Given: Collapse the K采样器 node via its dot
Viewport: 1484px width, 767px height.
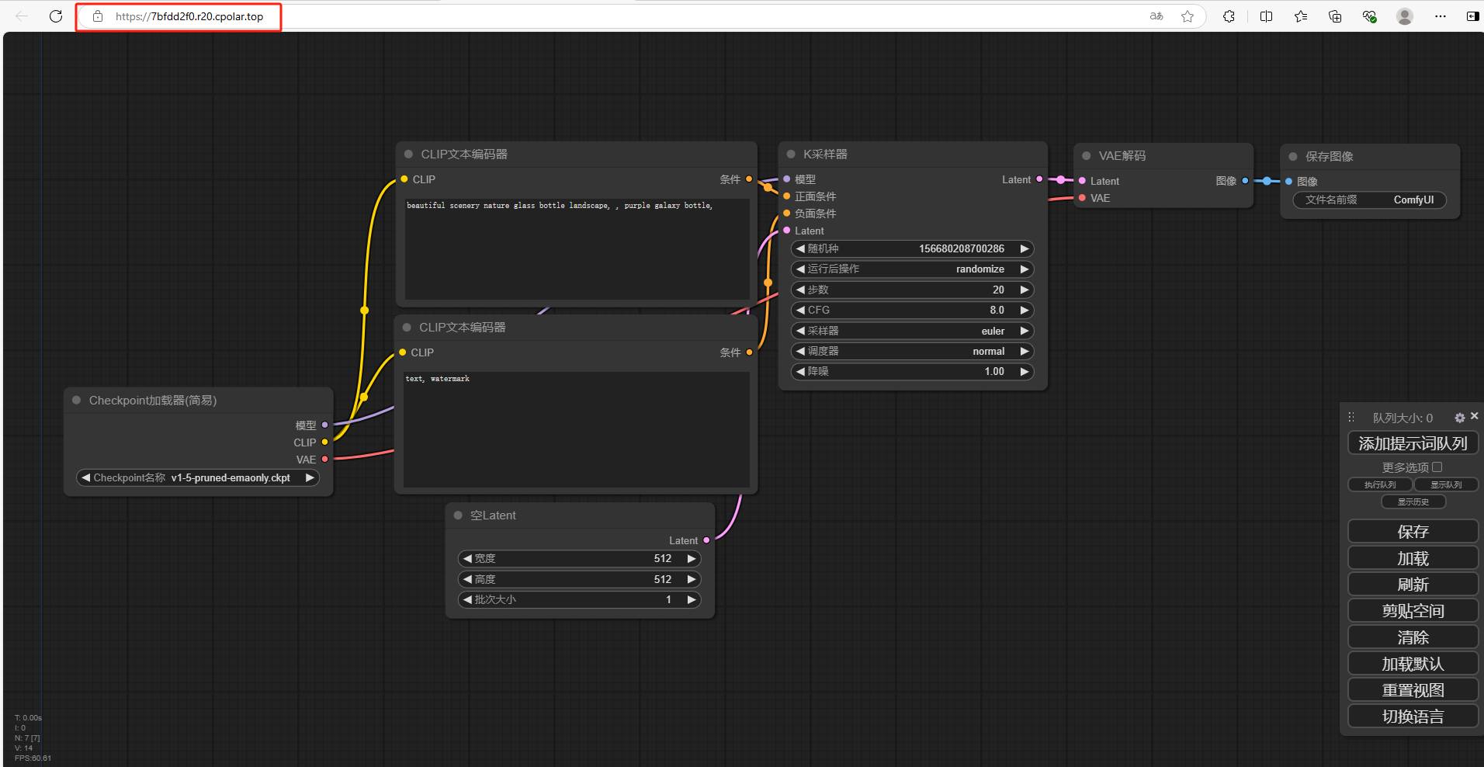Looking at the screenshot, I should 791,154.
